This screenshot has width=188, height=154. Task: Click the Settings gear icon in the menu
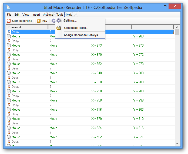pos(59,20)
